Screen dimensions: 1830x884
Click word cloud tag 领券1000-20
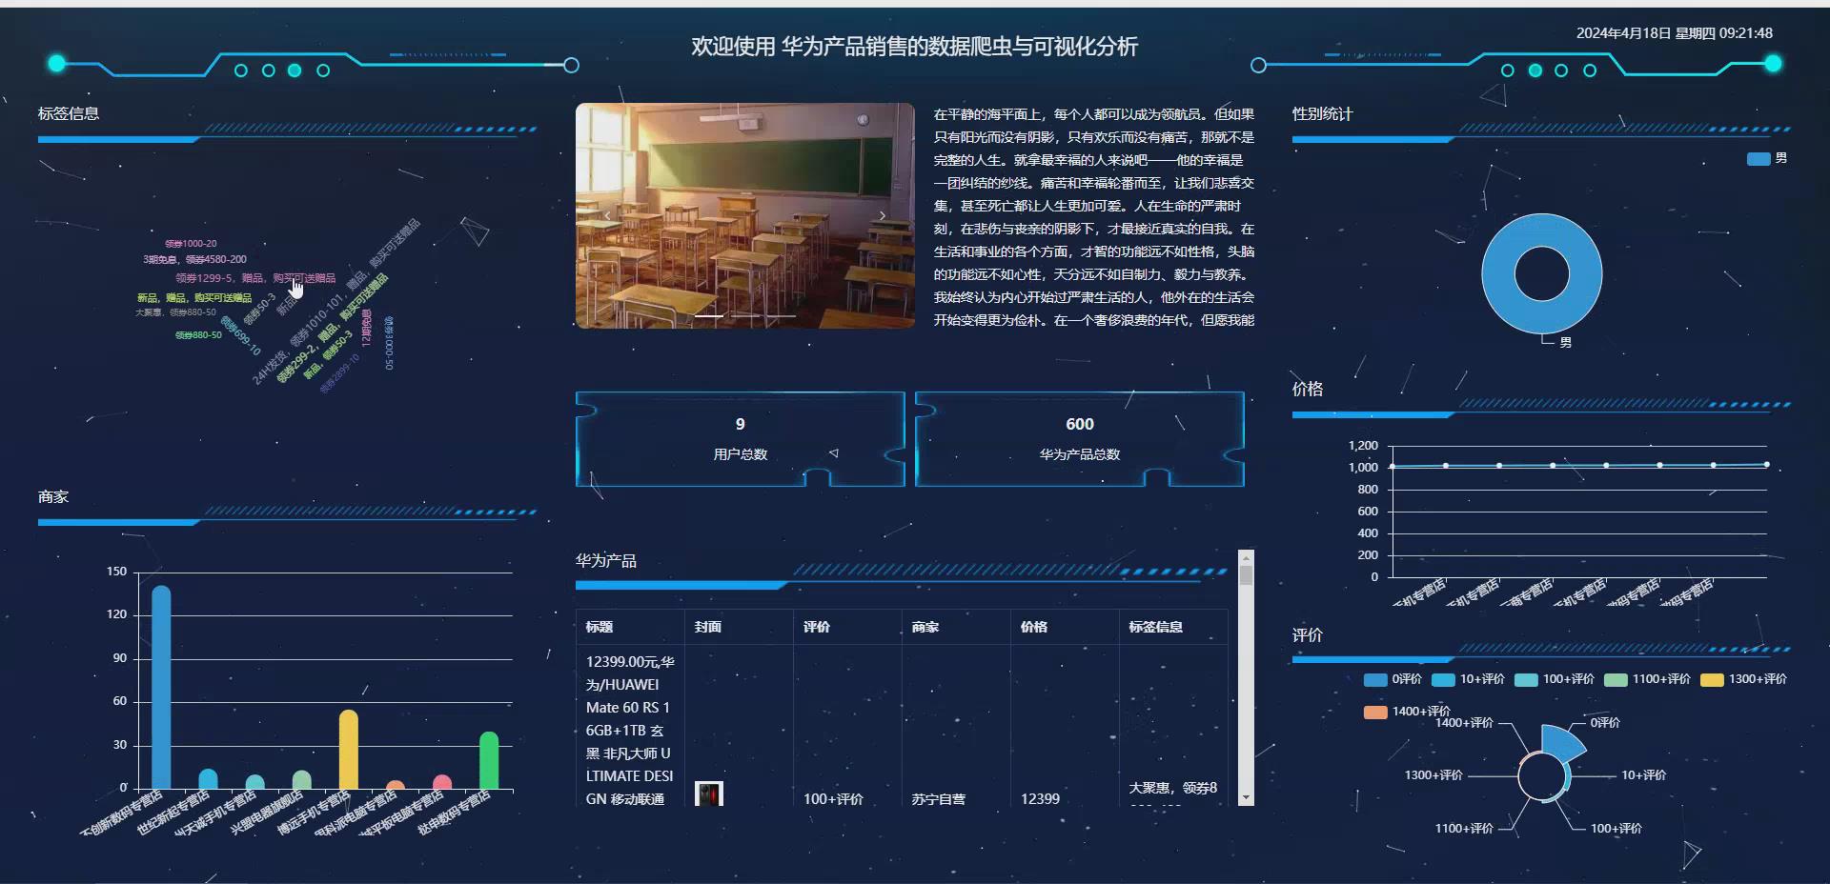191,244
